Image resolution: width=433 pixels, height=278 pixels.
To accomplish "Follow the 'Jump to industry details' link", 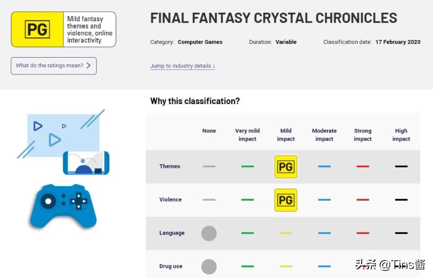I will (x=183, y=66).
